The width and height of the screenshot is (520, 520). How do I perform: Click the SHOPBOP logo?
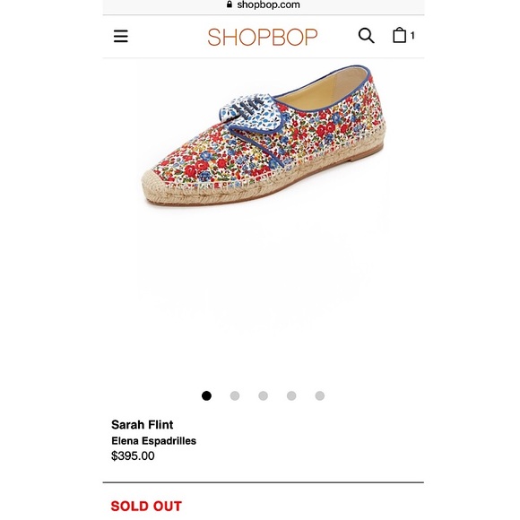[263, 37]
